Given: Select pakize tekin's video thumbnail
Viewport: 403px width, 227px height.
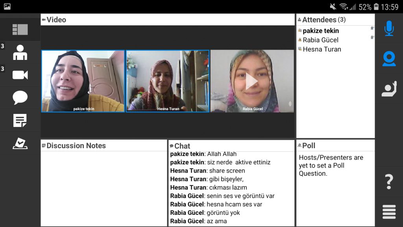Looking at the screenshot, I should [x=83, y=81].
